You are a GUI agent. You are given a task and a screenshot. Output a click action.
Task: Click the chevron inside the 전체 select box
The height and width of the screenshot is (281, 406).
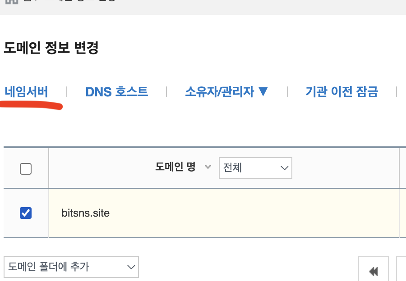click(284, 168)
